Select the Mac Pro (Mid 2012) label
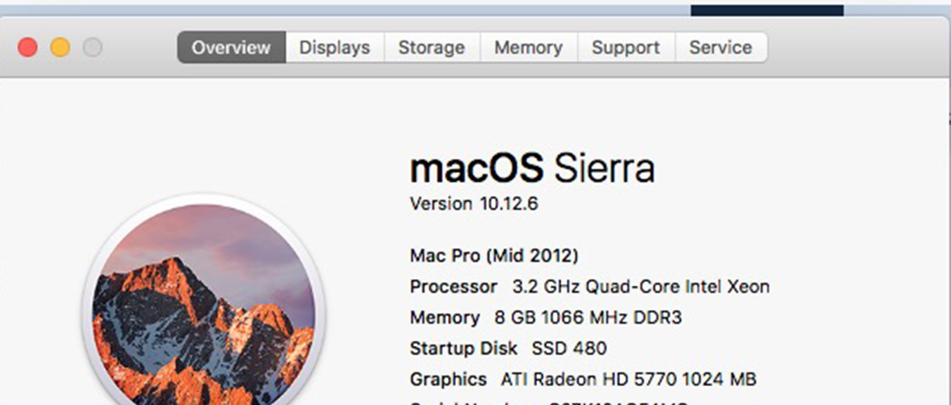 click(494, 255)
